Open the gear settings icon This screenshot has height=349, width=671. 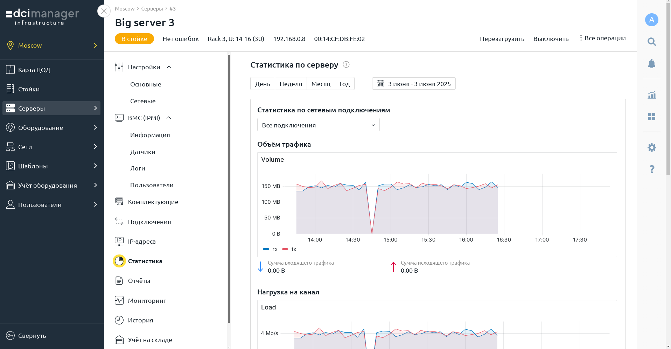click(651, 147)
